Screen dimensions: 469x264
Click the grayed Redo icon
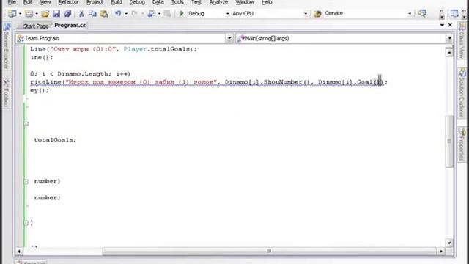[135, 13]
